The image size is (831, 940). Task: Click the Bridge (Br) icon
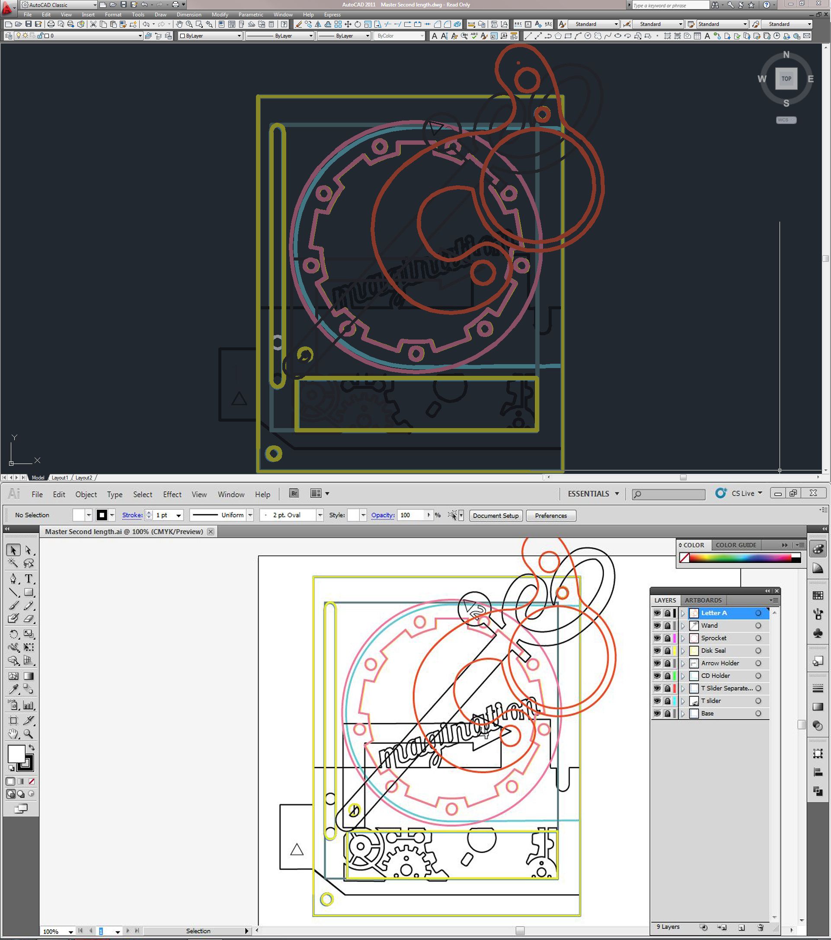[x=294, y=493]
